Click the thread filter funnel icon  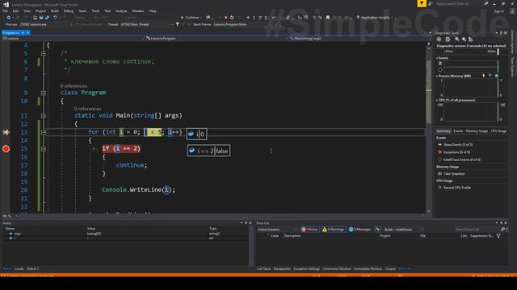(x=178, y=24)
